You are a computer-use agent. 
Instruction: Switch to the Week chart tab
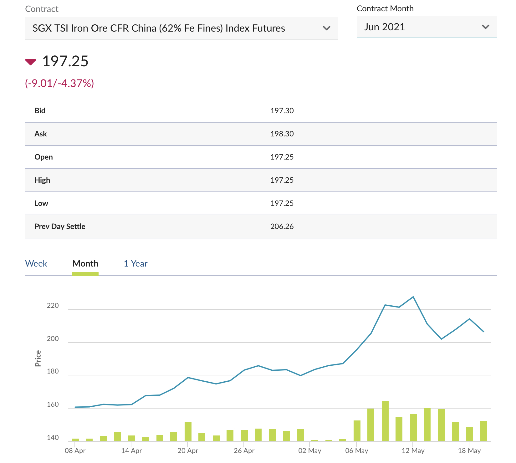[x=36, y=264]
